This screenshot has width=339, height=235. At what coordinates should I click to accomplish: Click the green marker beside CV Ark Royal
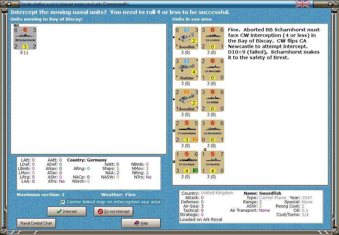tap(174, 161)
